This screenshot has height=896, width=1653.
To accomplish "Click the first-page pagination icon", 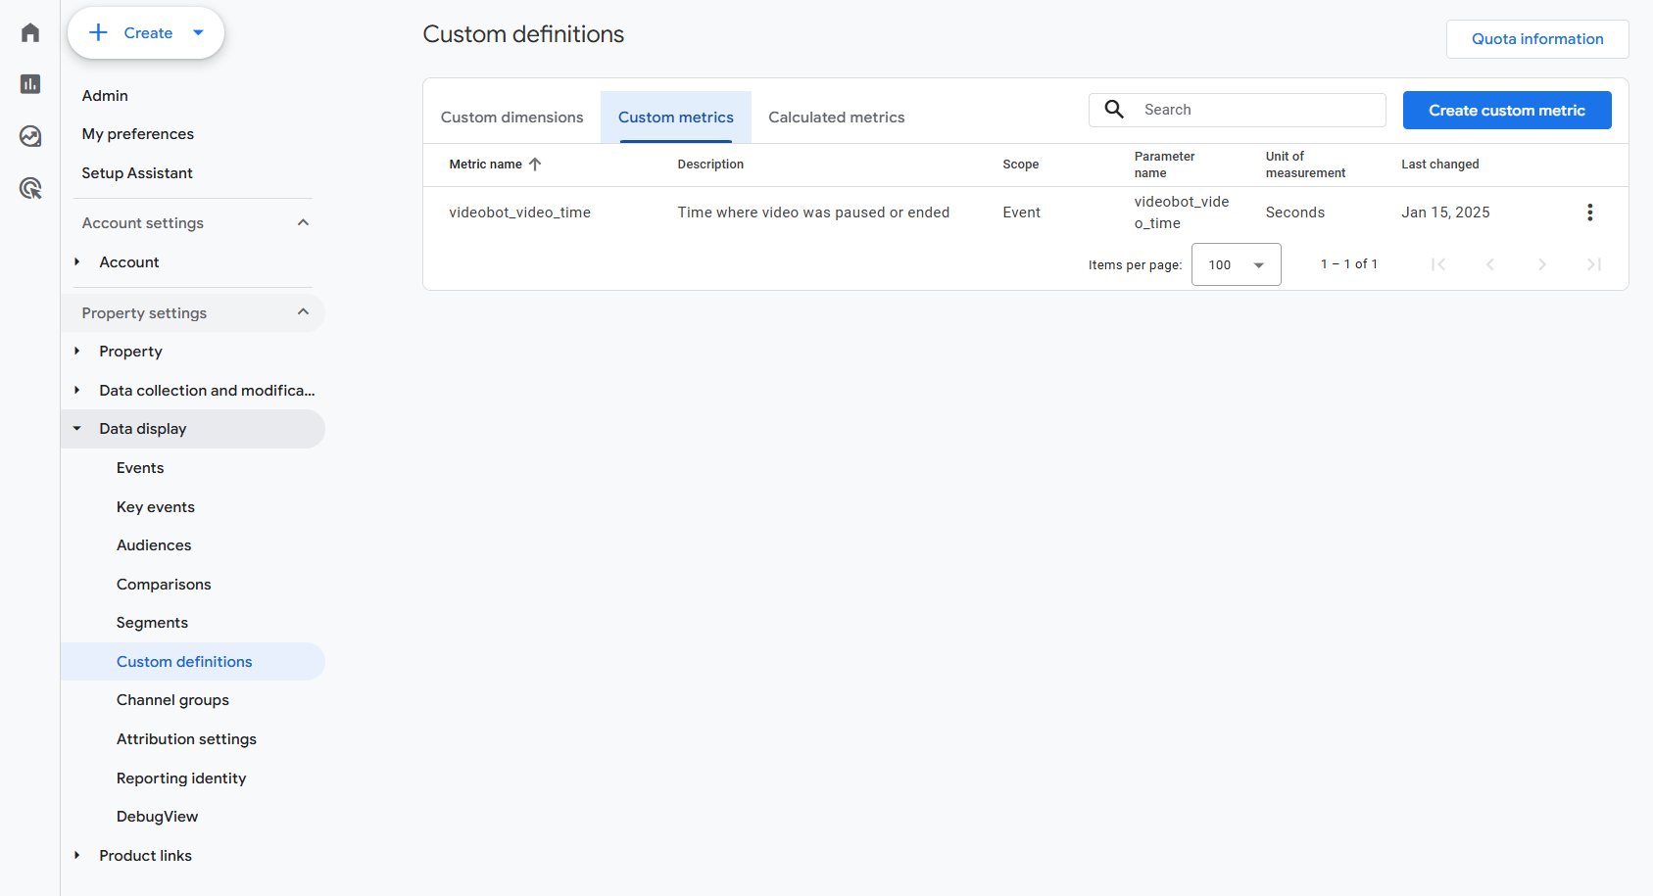I will pyautogui.click(x=1438, y=263).
